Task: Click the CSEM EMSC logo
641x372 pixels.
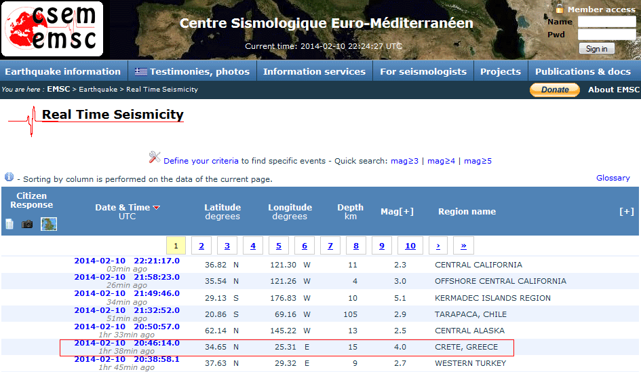Action: [x=53, y=29]
